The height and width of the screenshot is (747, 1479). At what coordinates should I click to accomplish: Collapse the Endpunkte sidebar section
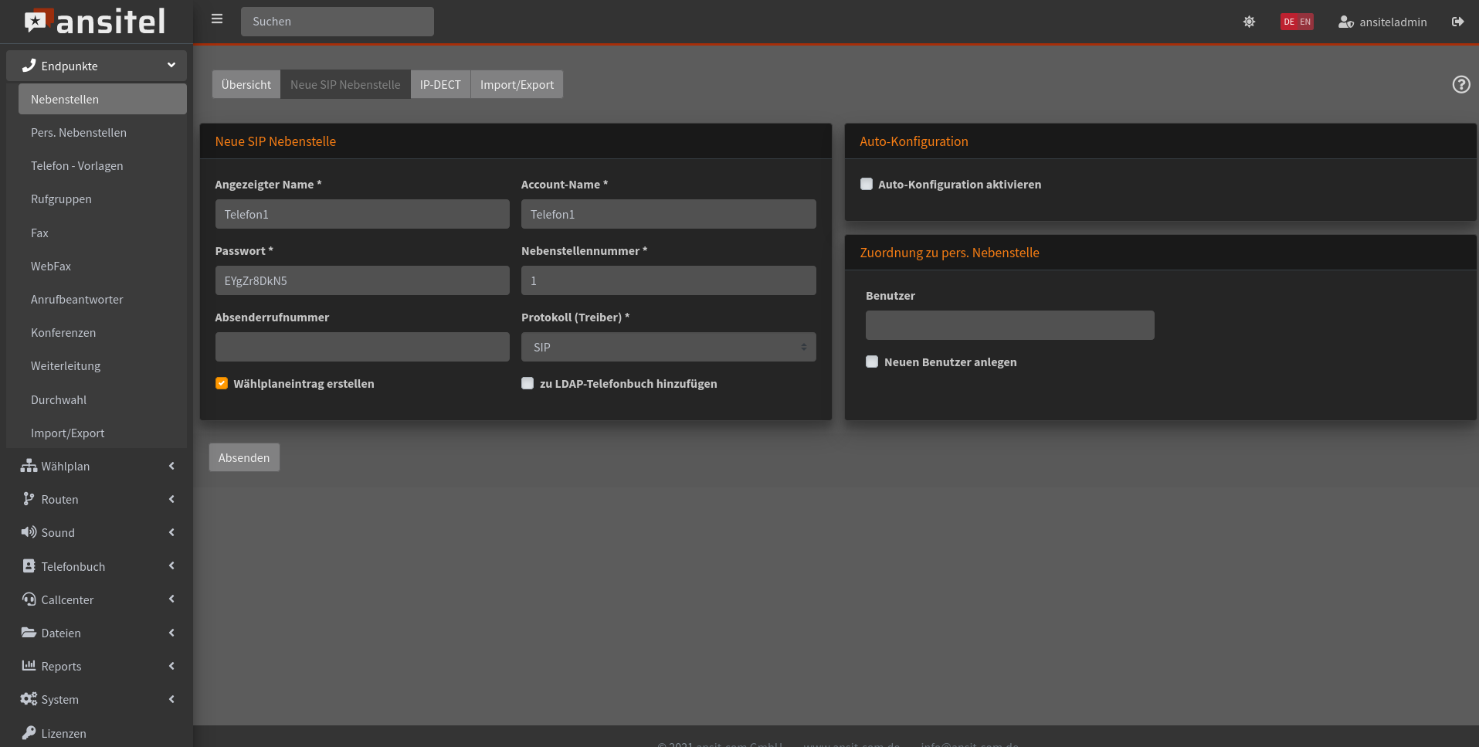click(97, 66)
